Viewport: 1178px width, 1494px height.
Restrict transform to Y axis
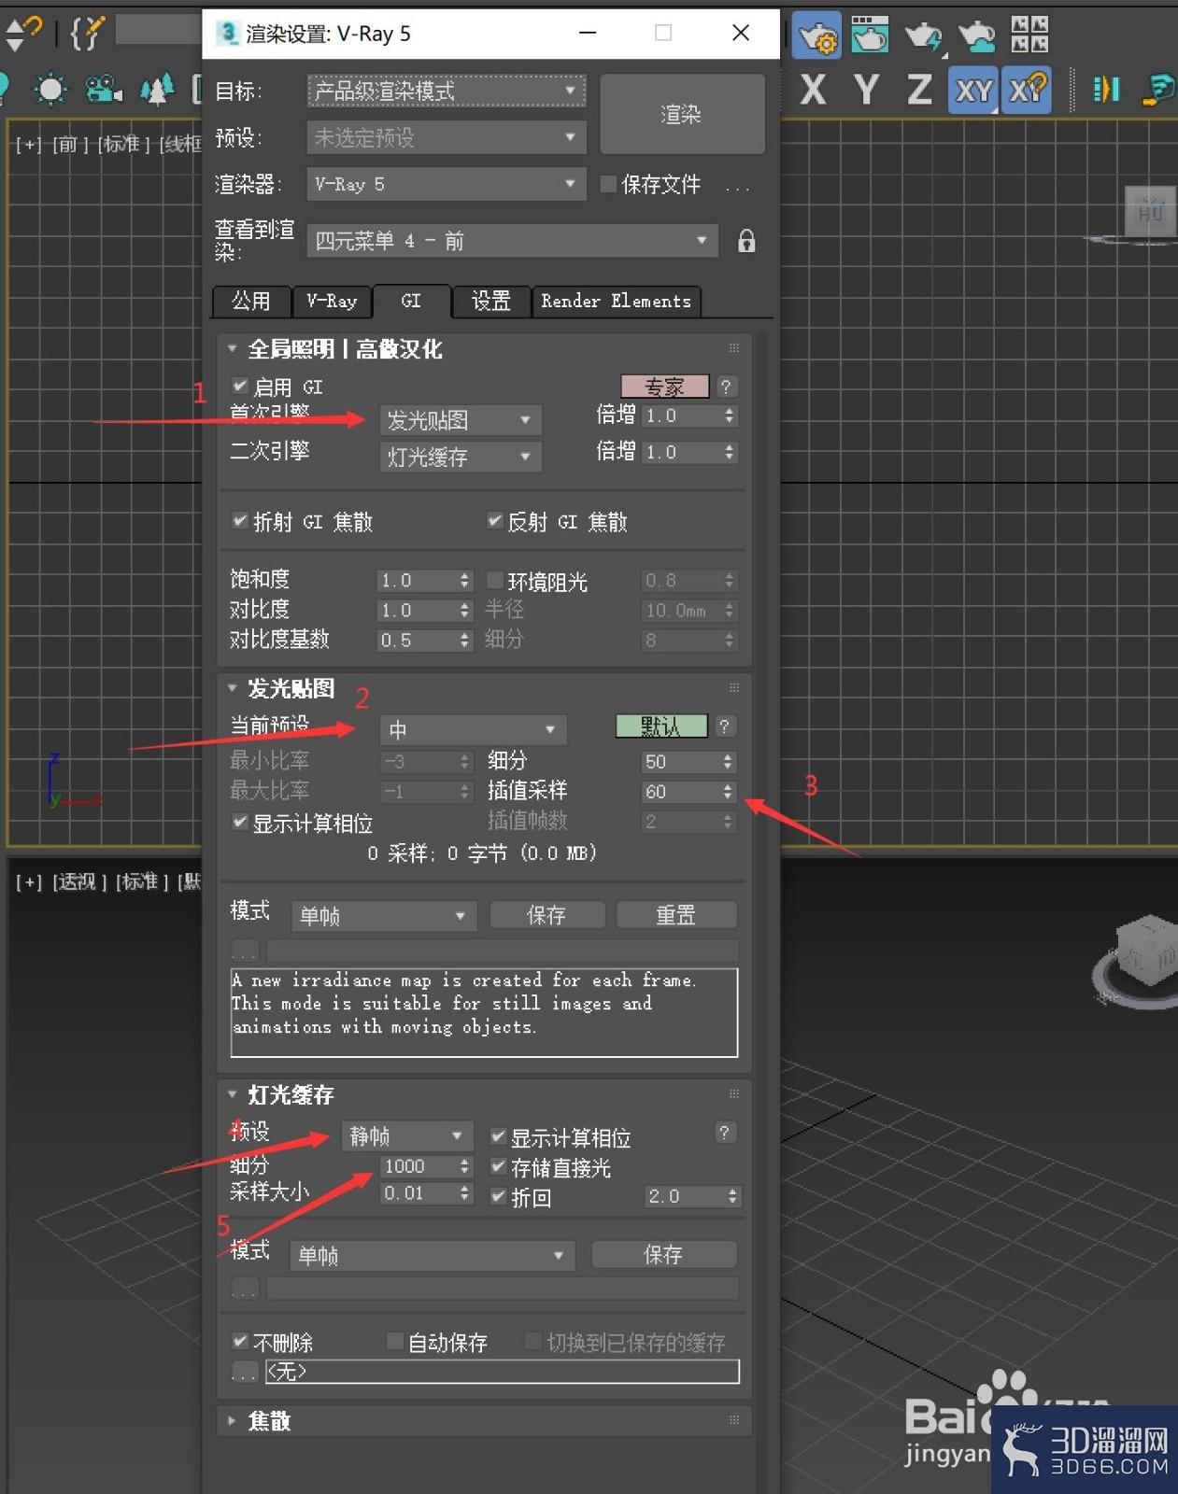[866, 90]
